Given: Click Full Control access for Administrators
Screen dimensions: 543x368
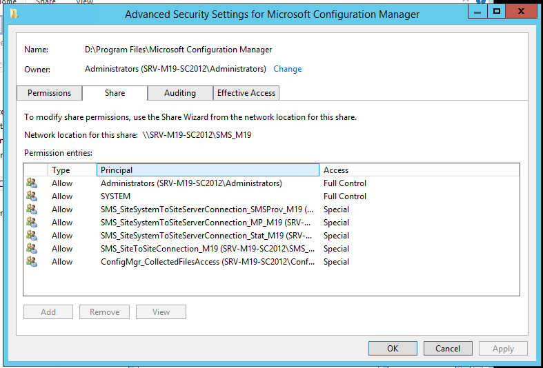Looking at the screenshot, I should click(345, 183).
